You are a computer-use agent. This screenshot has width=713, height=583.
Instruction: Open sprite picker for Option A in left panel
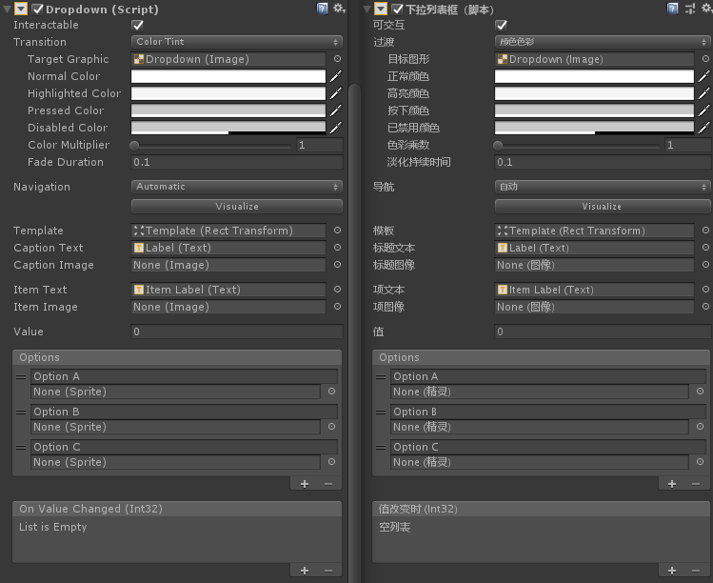pos(332,391)
